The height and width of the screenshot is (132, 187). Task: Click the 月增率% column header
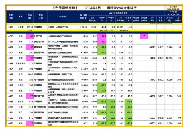coord(102,19)
